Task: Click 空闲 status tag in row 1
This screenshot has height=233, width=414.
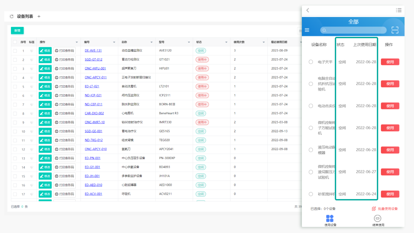Action: 201,51
